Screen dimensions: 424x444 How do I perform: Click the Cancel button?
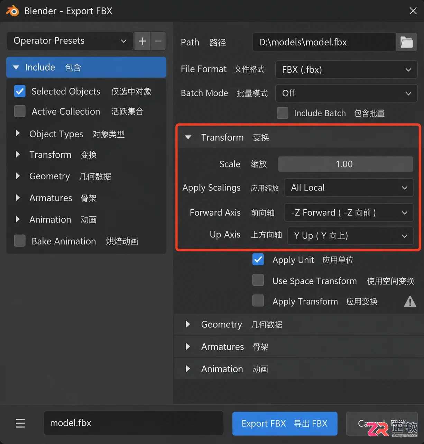[x=382, y=423]
